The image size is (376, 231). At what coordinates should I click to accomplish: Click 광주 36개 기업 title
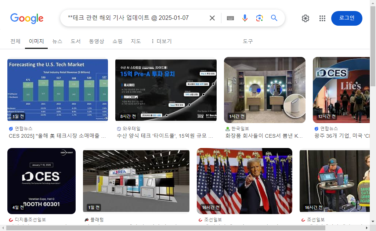pyautogui.click(x=342, y=136)
